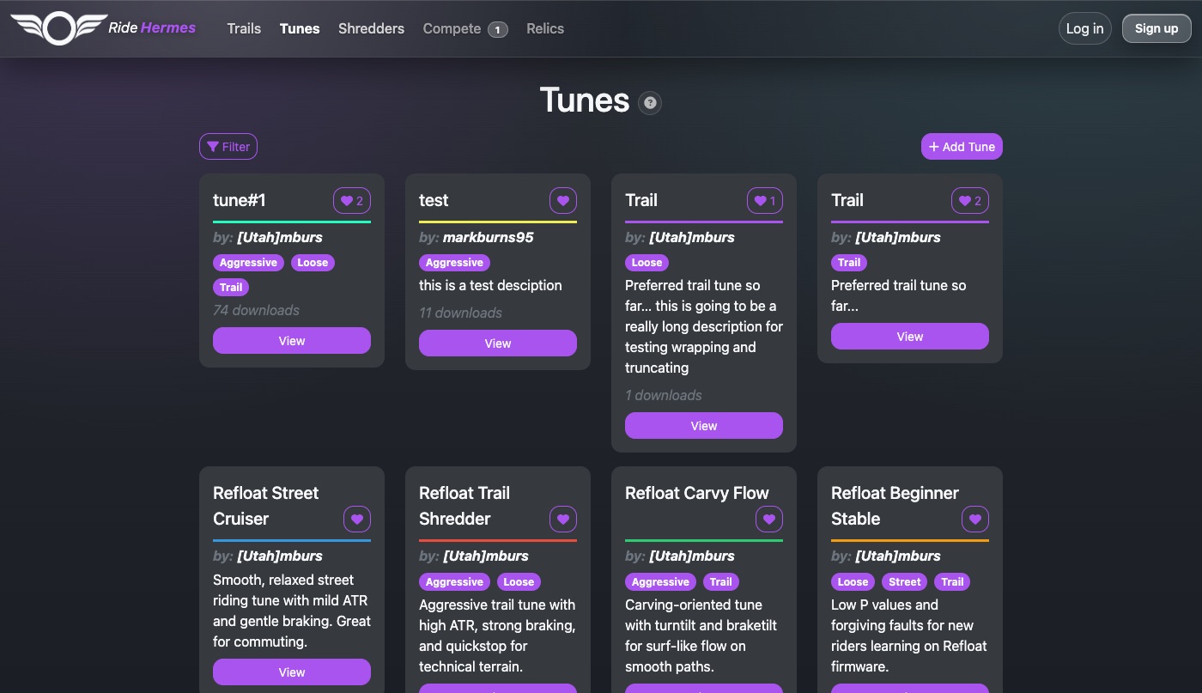Click the Refloat Carvy Flow title
The width and height of the screenshot is (1202, 693).
[697, 493]
